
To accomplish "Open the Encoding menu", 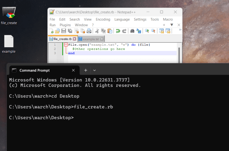I will pyautogui.click(x=103, y=19).
